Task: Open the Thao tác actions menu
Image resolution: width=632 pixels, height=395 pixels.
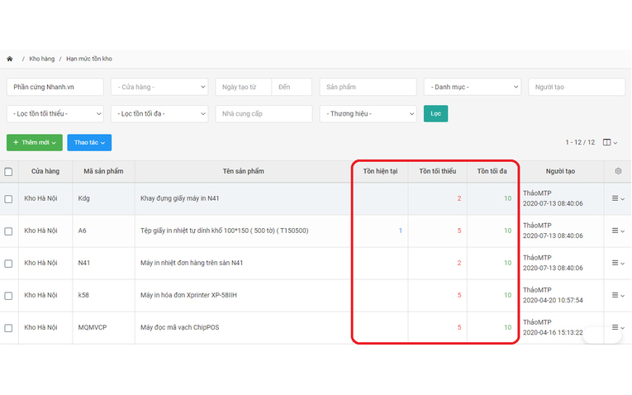Action: 89,143
